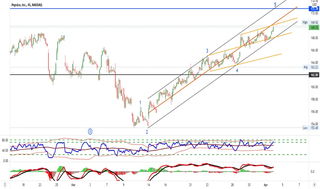
Task: Click the 160.00 price axis value
Action: [314, 87]
